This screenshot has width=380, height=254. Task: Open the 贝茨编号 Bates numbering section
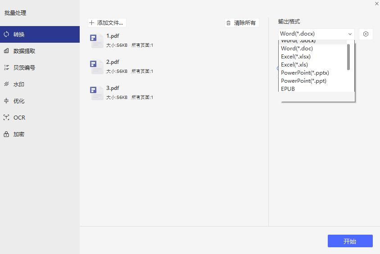[x=40, y=67]
